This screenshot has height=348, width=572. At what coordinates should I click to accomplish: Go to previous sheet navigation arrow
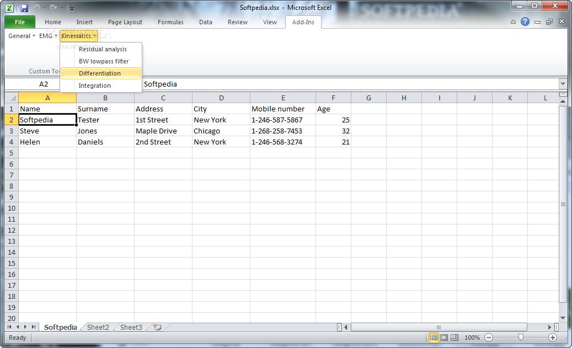pos(18,327)
